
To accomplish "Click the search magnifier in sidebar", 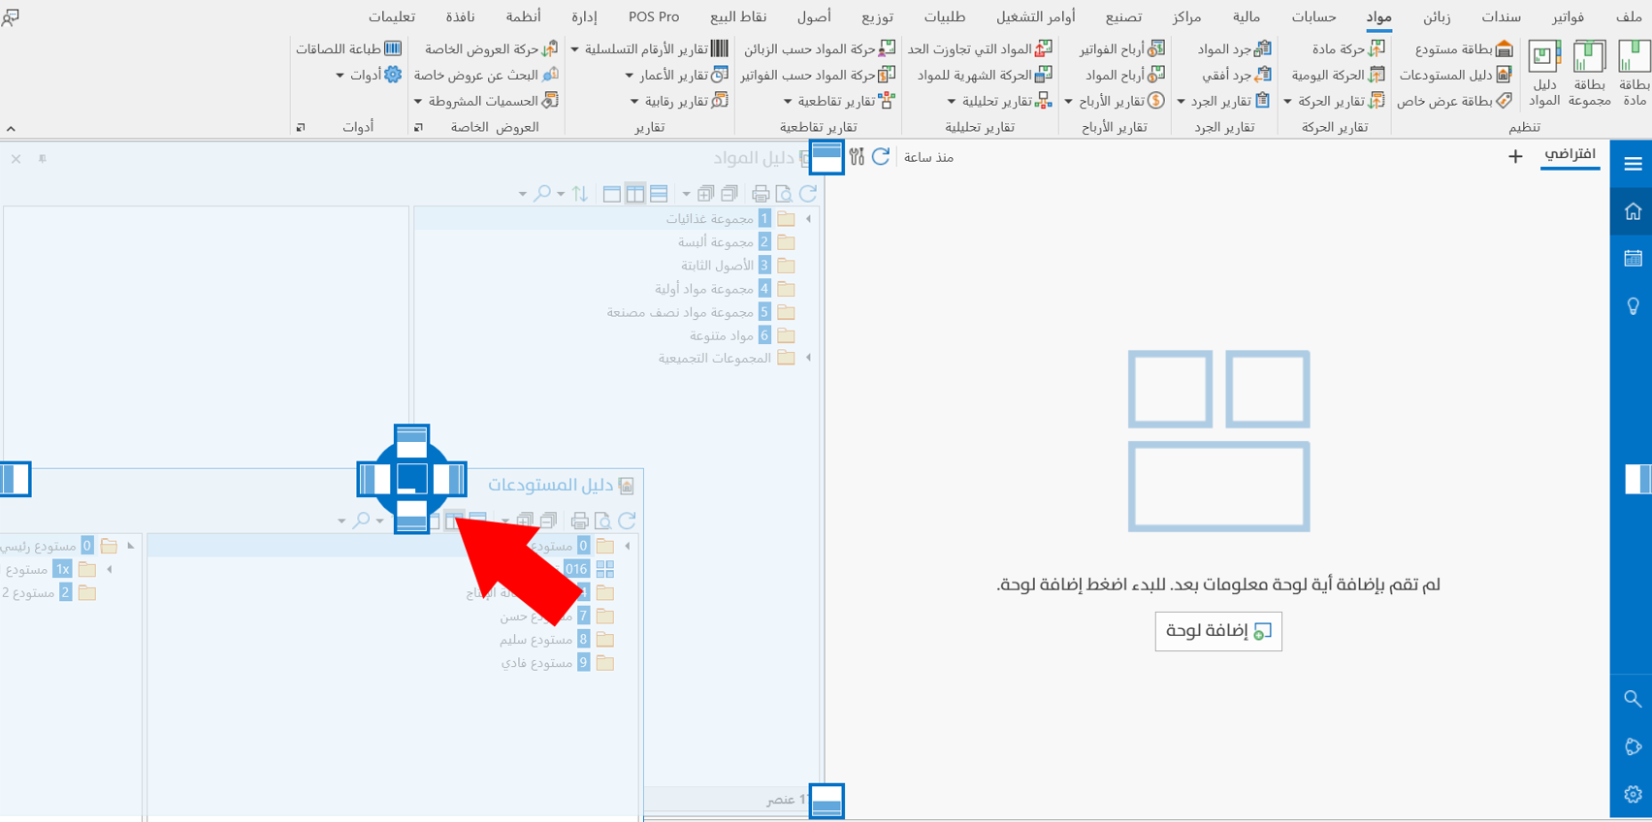I will [1633, 699].
